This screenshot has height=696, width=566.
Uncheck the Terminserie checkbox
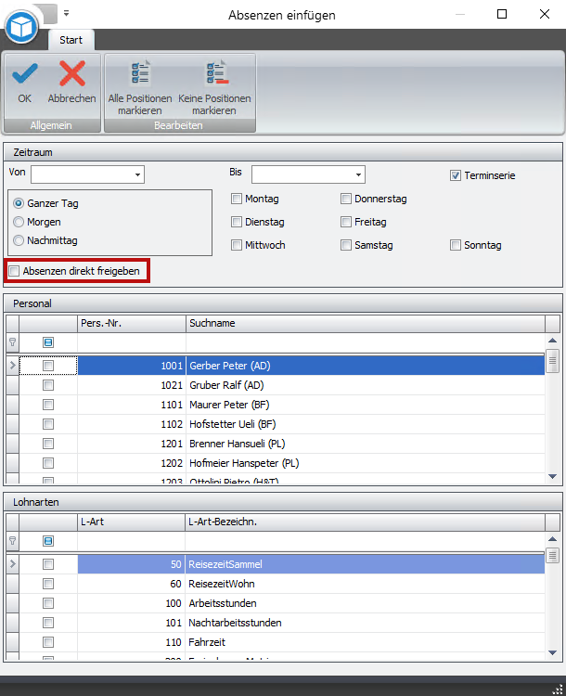456,175
